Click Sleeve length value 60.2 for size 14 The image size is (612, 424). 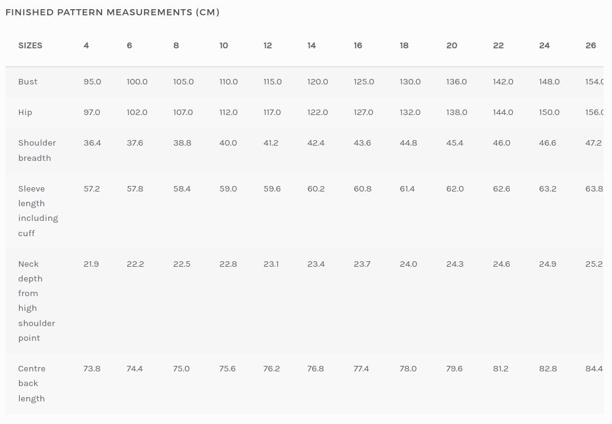pos(316,188)
